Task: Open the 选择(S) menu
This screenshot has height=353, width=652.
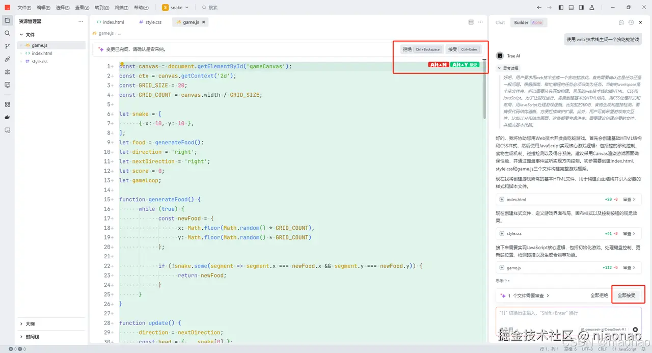Action: (x=63, y=8)
